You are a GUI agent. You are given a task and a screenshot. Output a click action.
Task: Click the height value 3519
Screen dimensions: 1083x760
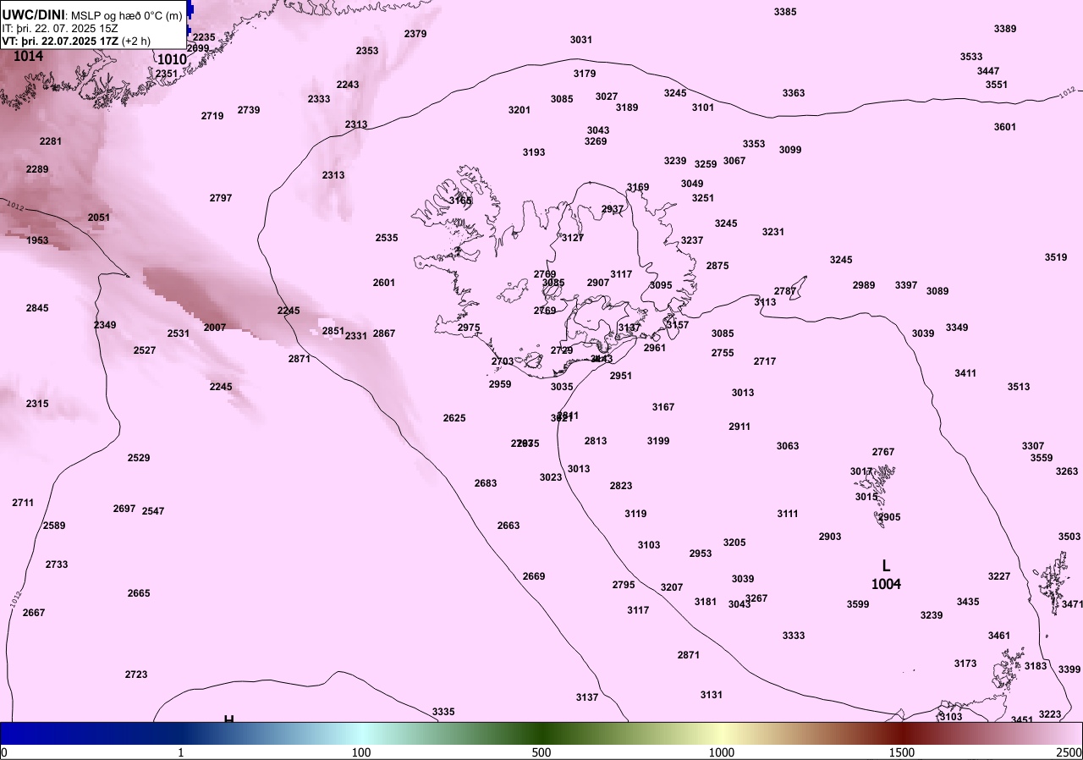1056,257
